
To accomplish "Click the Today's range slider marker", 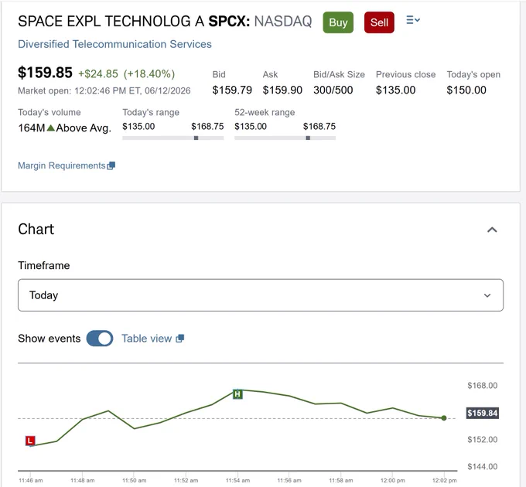I will click(196, 138).
